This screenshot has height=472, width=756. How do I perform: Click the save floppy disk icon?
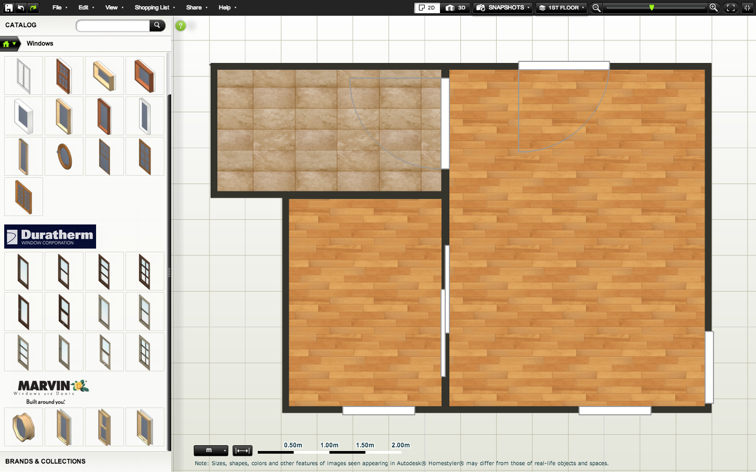click(8, 8)
